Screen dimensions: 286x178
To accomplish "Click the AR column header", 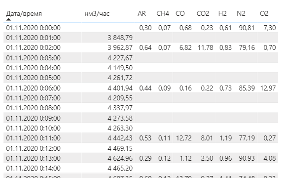I will [142, 13].
